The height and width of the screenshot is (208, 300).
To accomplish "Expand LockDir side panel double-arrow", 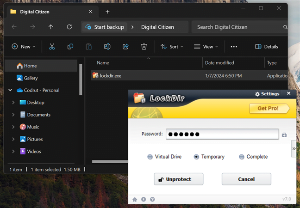I will point(294,148).
